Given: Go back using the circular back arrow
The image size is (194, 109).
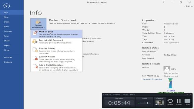Looking at the screenshot, I should 7,6.
